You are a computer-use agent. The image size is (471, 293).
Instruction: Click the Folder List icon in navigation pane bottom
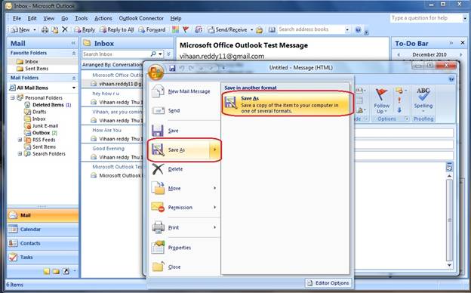click(56, 271)
